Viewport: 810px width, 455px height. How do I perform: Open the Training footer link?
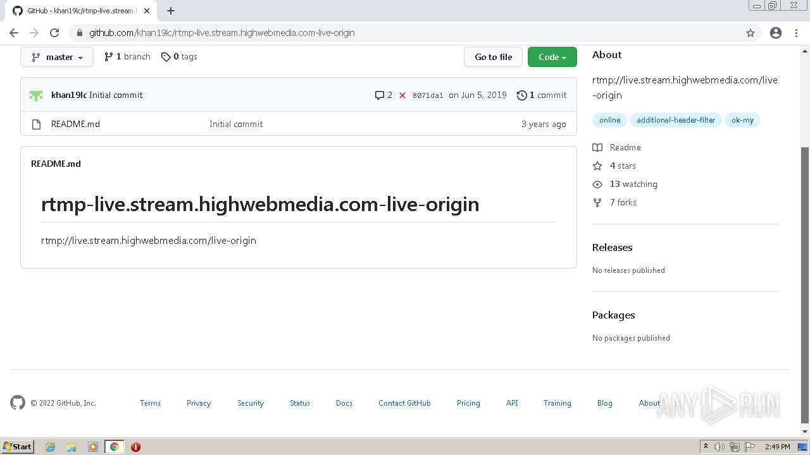(557, 403)
